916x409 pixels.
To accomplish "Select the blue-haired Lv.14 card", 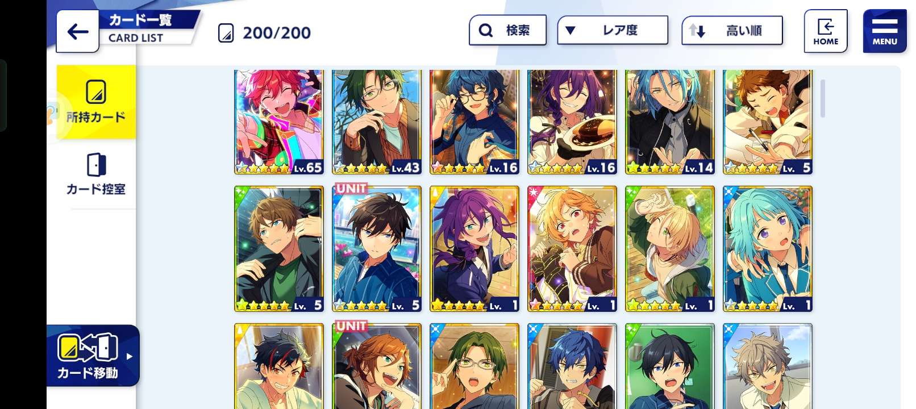I will coord(670,122).
